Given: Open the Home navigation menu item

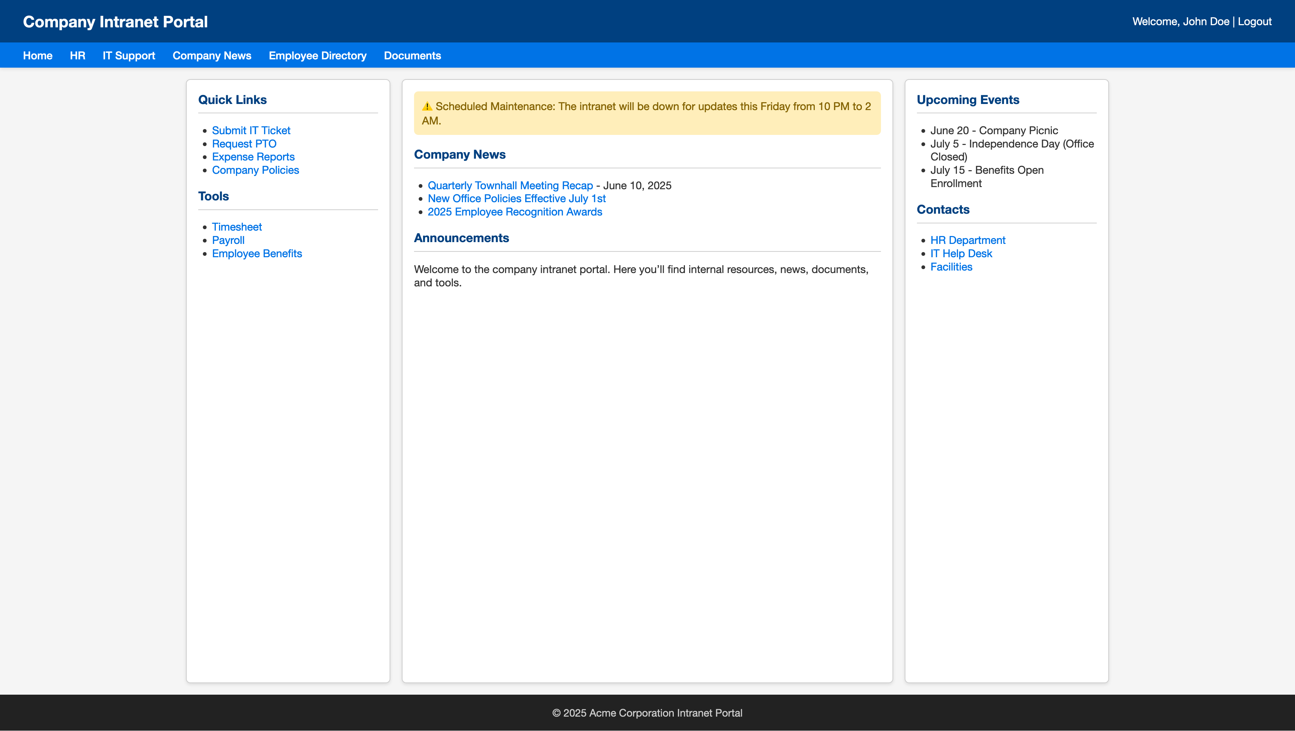Looking at the screenshot, I should point(37,55).
